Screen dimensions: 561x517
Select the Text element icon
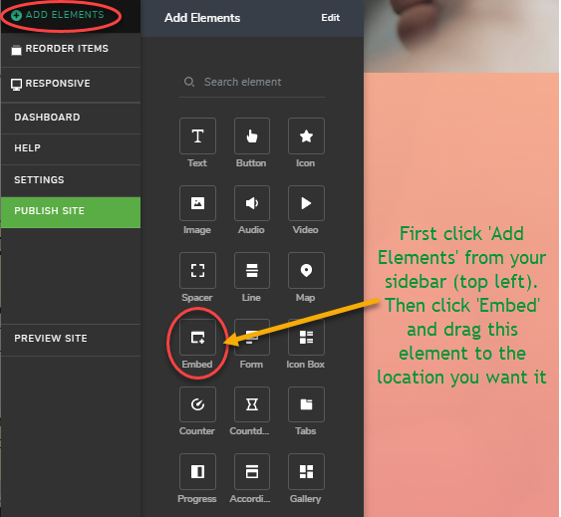click(x=197, y=135)
